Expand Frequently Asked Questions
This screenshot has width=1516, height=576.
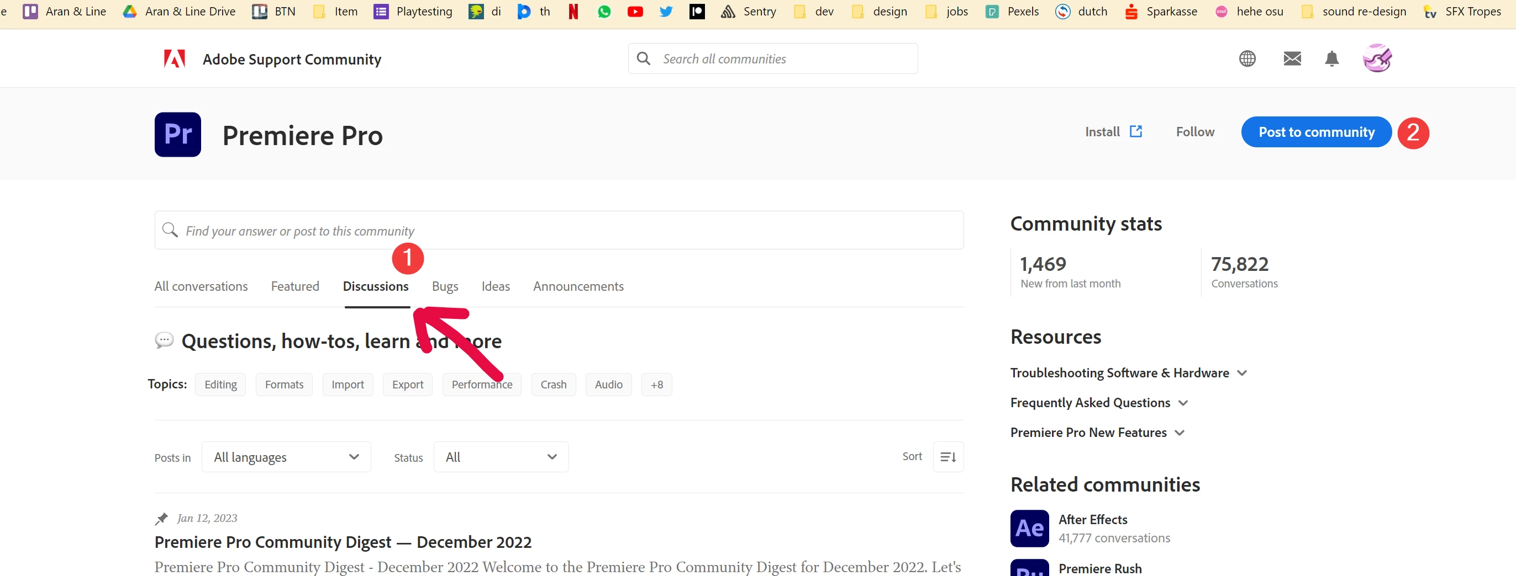pyautogui.click(x=1099, y=403)
